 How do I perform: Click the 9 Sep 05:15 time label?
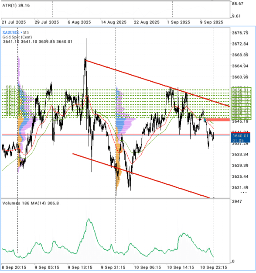[47, 267]
